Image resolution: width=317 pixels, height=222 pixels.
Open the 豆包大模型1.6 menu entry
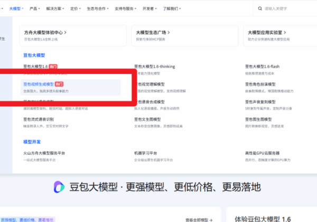point(35,67)
